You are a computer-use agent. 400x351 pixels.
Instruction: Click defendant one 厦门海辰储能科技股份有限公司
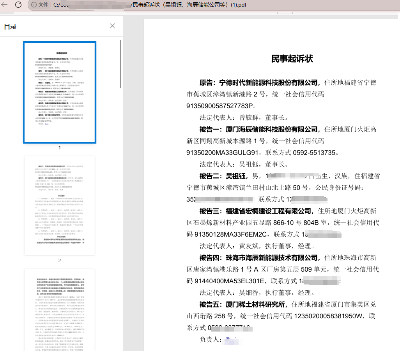[272, 130]
